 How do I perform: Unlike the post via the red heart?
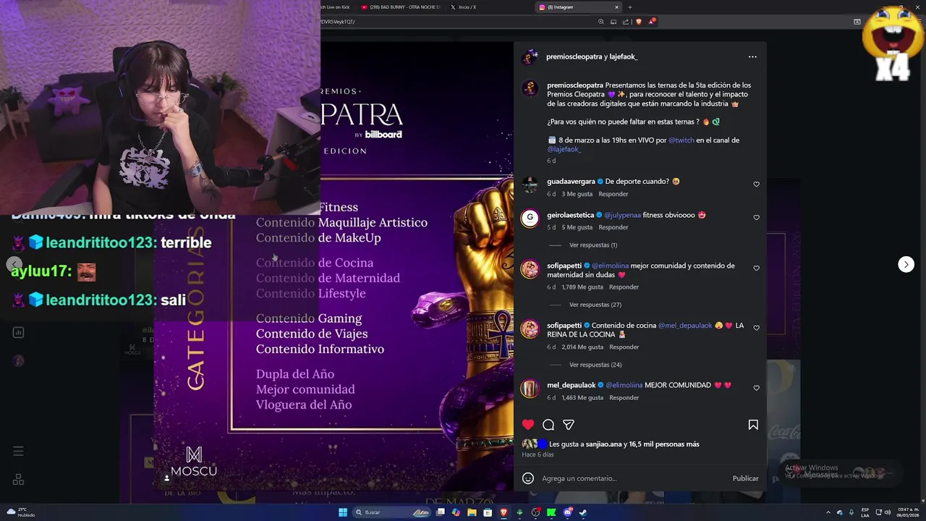pyautogui.click(x=528, y=425)
